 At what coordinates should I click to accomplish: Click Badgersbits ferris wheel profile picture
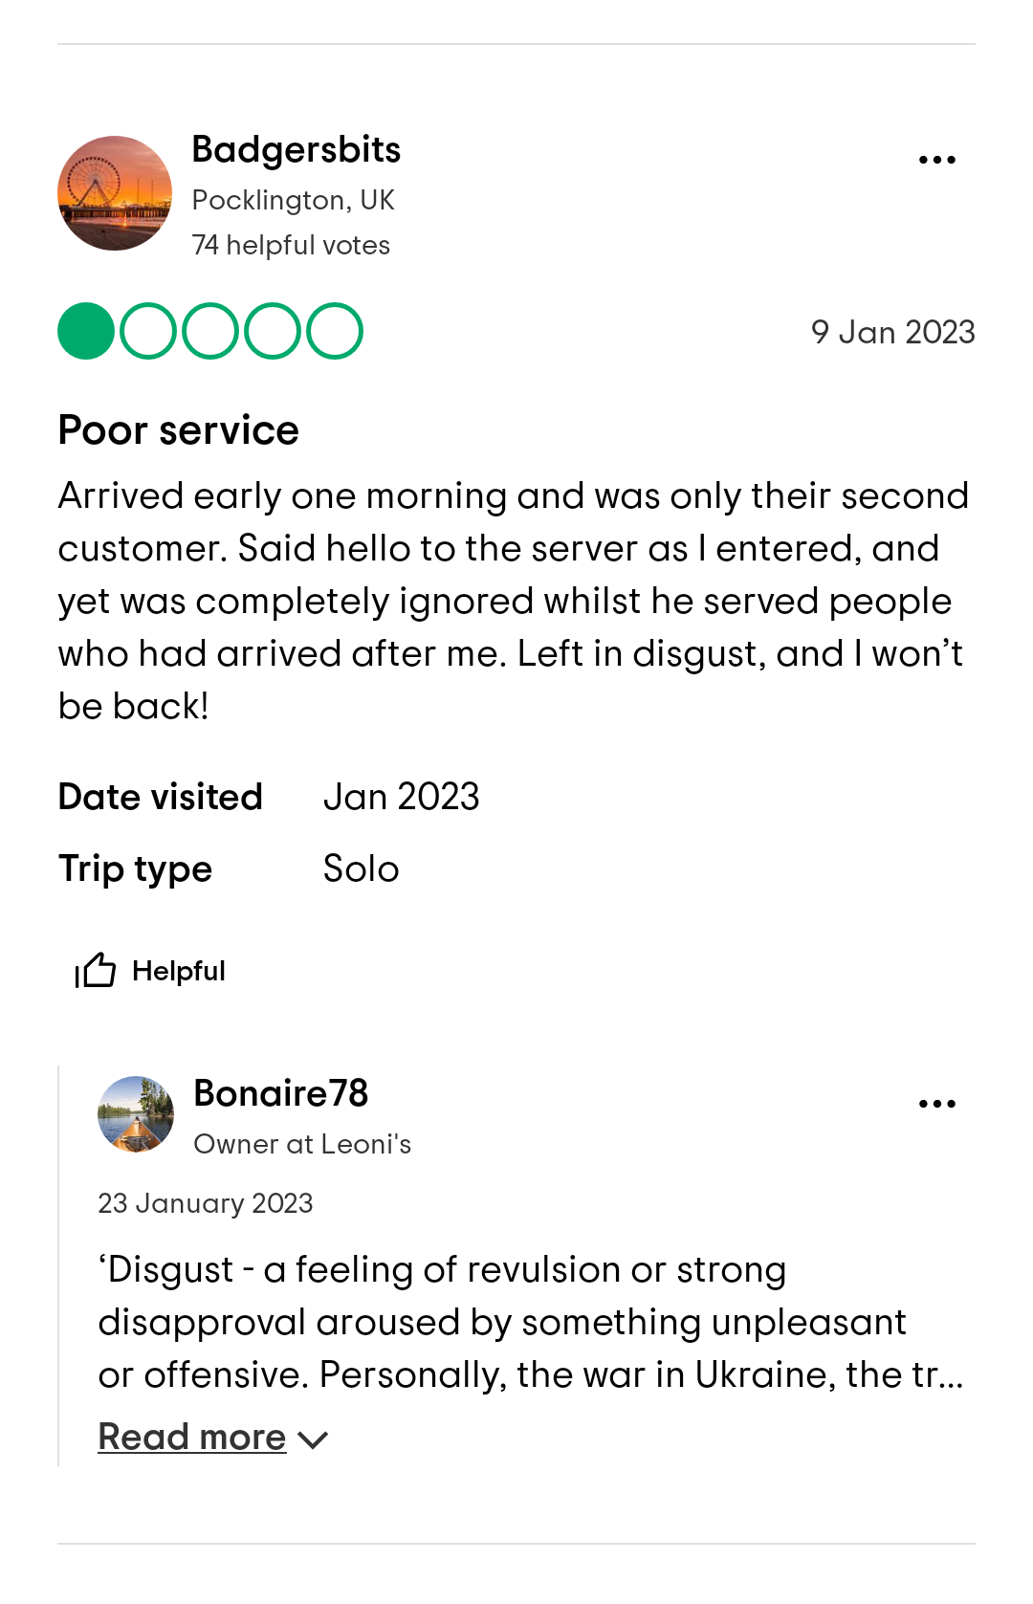pos(115,193)
